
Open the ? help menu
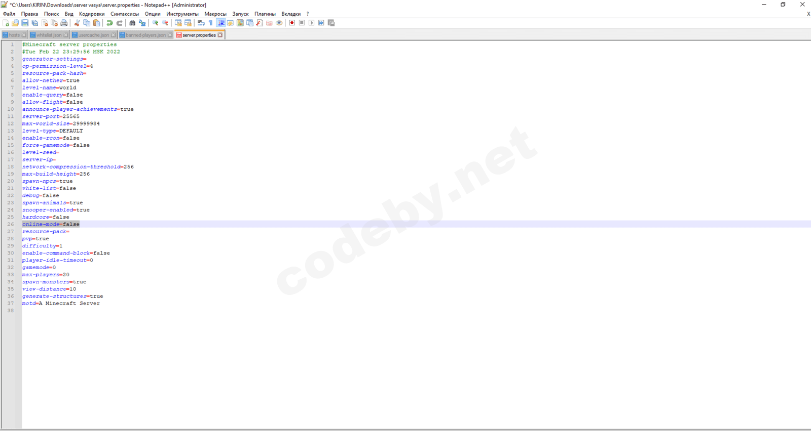[x=308, y=14]
